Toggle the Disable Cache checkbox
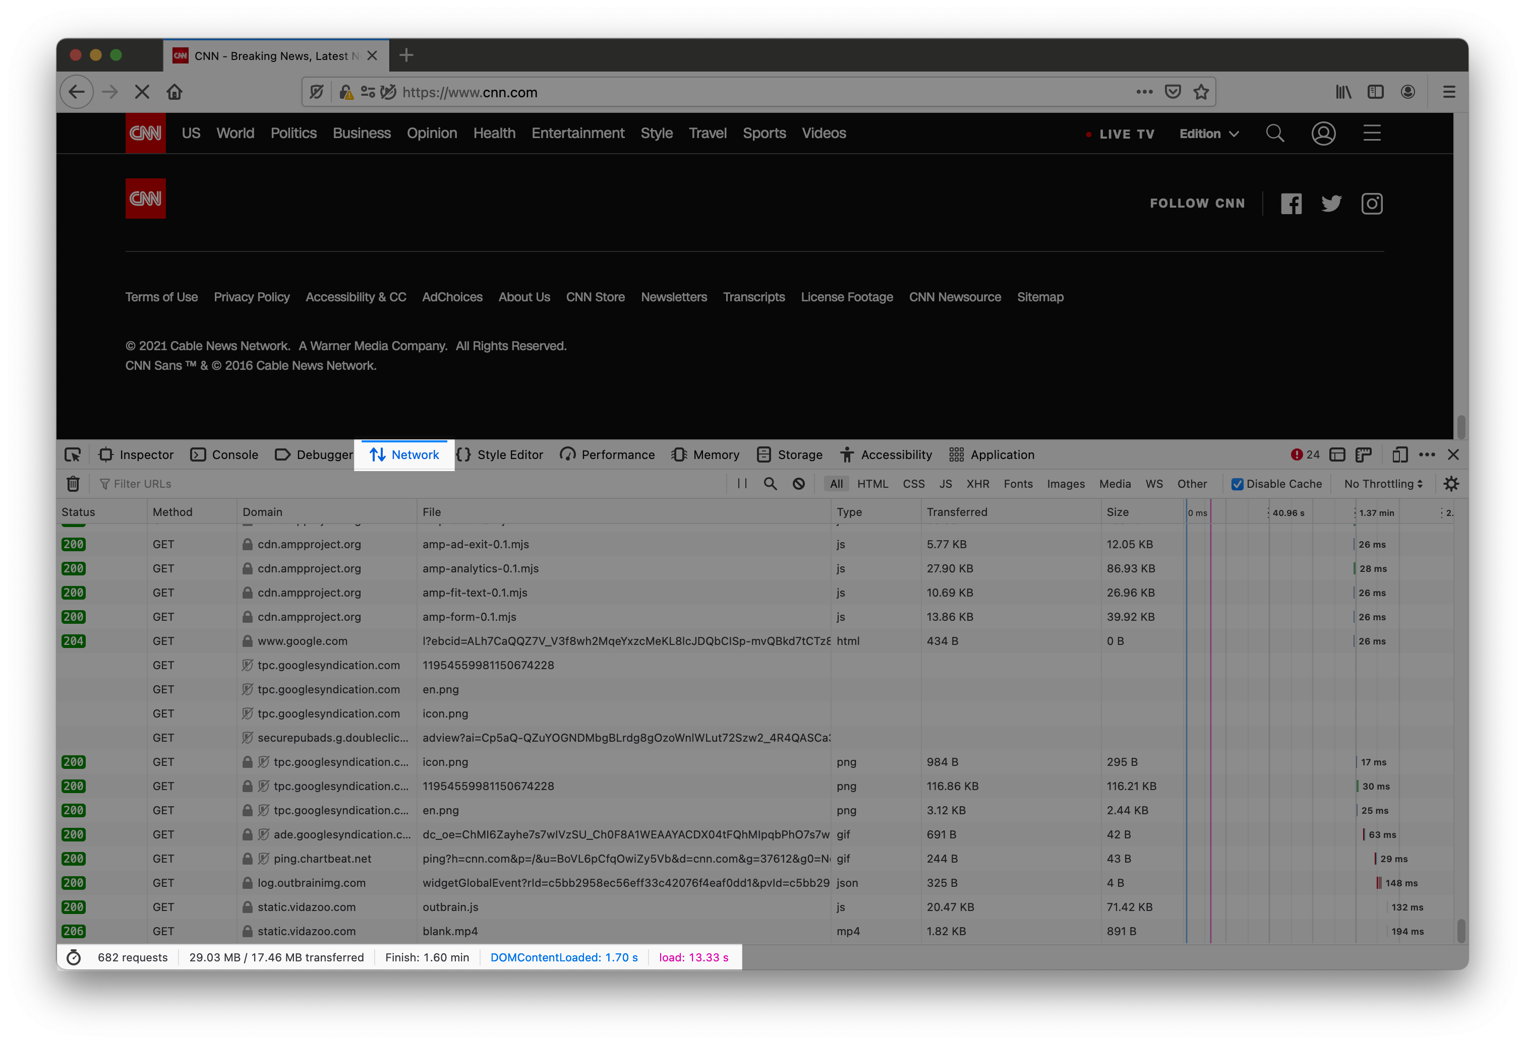This screenshot has width=1525, height=1044. 1237,484
